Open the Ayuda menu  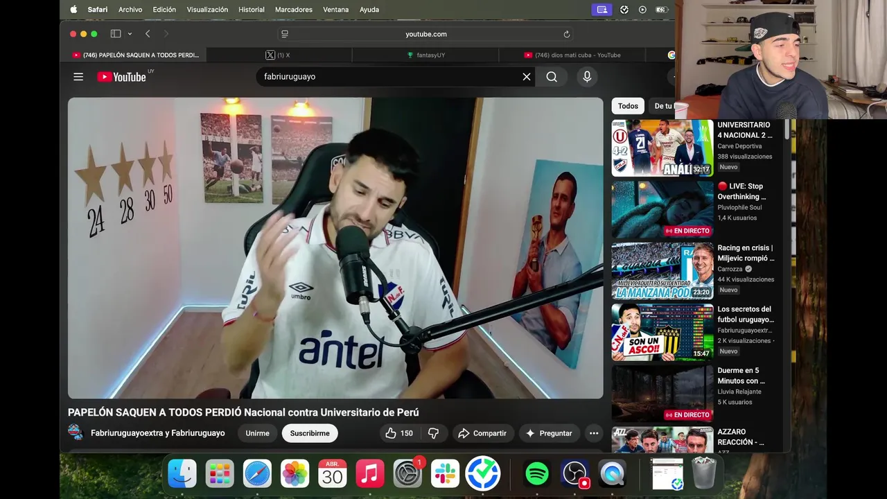[369, 10]
